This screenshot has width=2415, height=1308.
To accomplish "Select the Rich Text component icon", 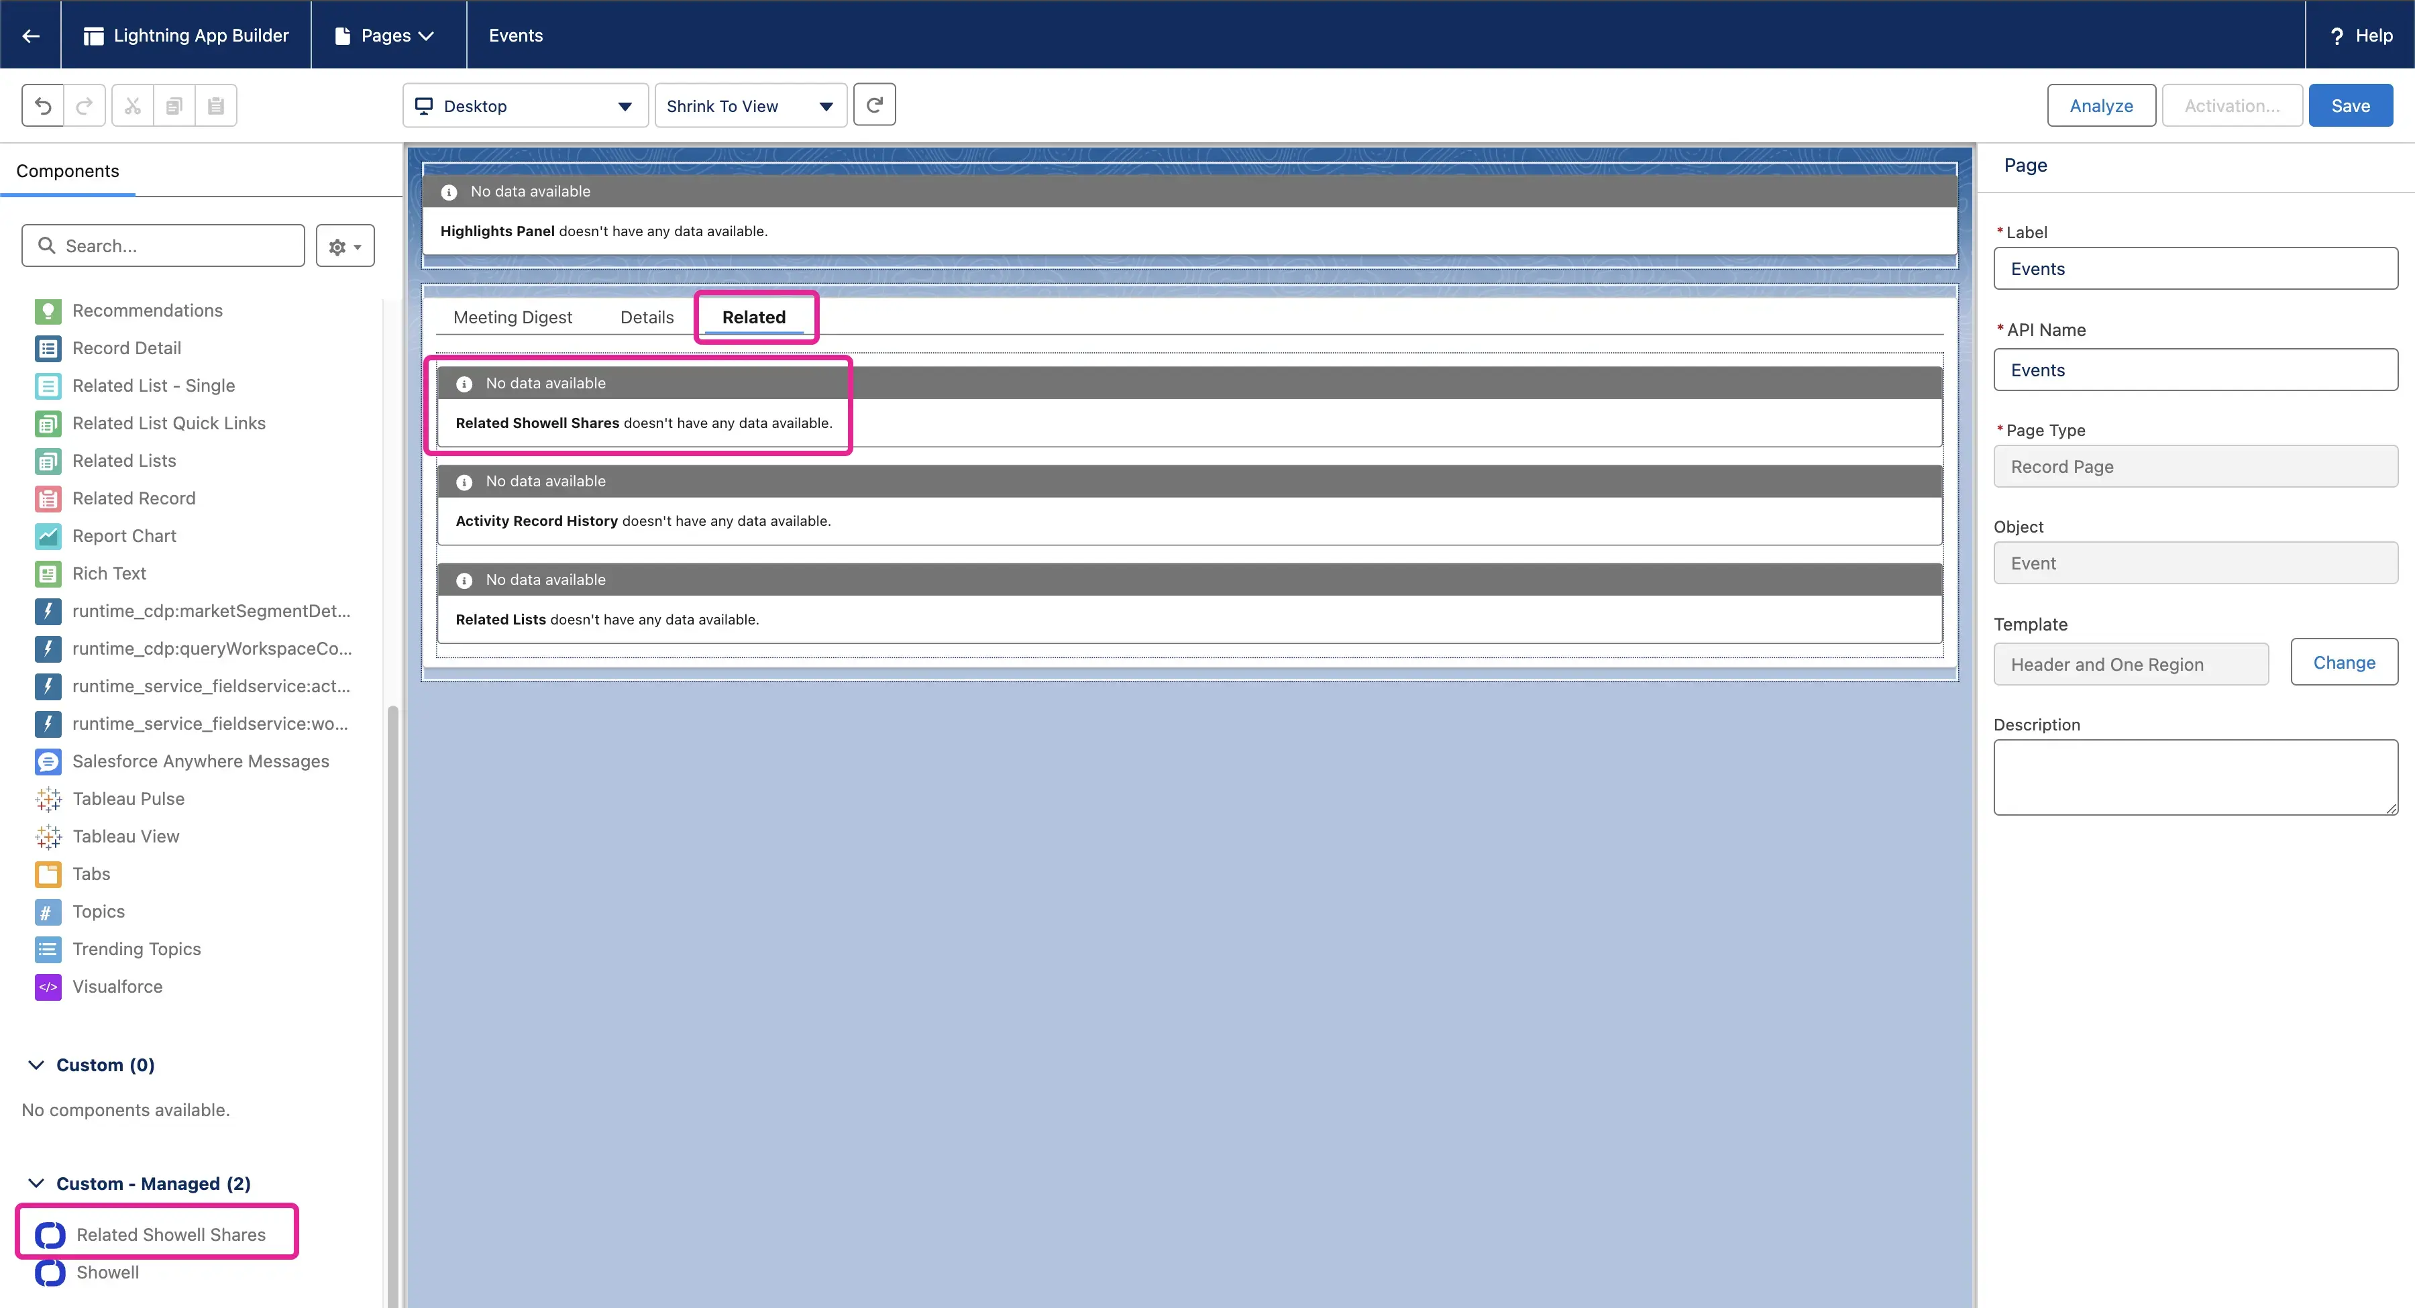I will [x=48, y=573].
